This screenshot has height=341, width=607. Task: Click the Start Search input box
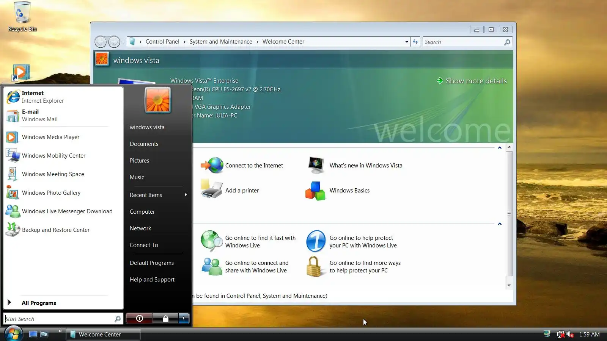(x=63, y=319)
